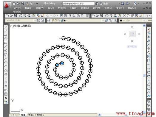Viewport: 156px width, 117px height.
Task: Select the Multiline Text A tool
Action: click(6, 98)
